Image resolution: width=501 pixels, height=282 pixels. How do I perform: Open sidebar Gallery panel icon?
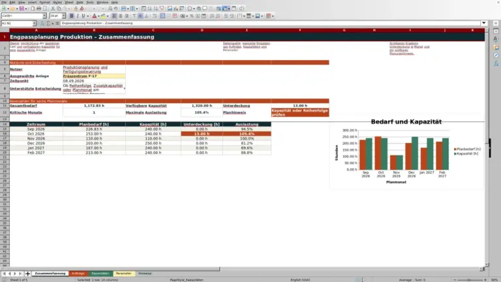[496, 47]
